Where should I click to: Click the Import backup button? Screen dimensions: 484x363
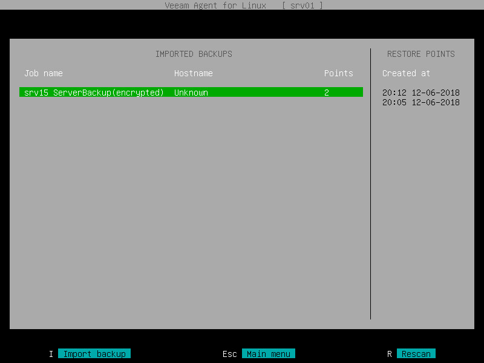point(94,354)
